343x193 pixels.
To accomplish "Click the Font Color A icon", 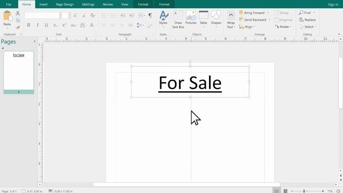I will (92, 25).
